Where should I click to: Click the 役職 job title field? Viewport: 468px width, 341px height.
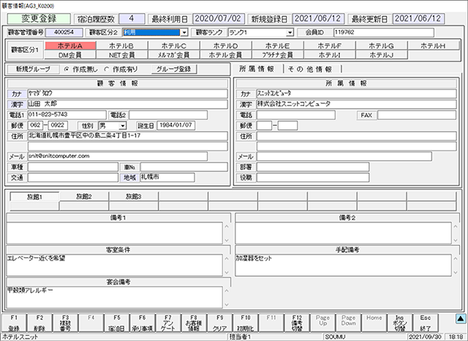313,178
